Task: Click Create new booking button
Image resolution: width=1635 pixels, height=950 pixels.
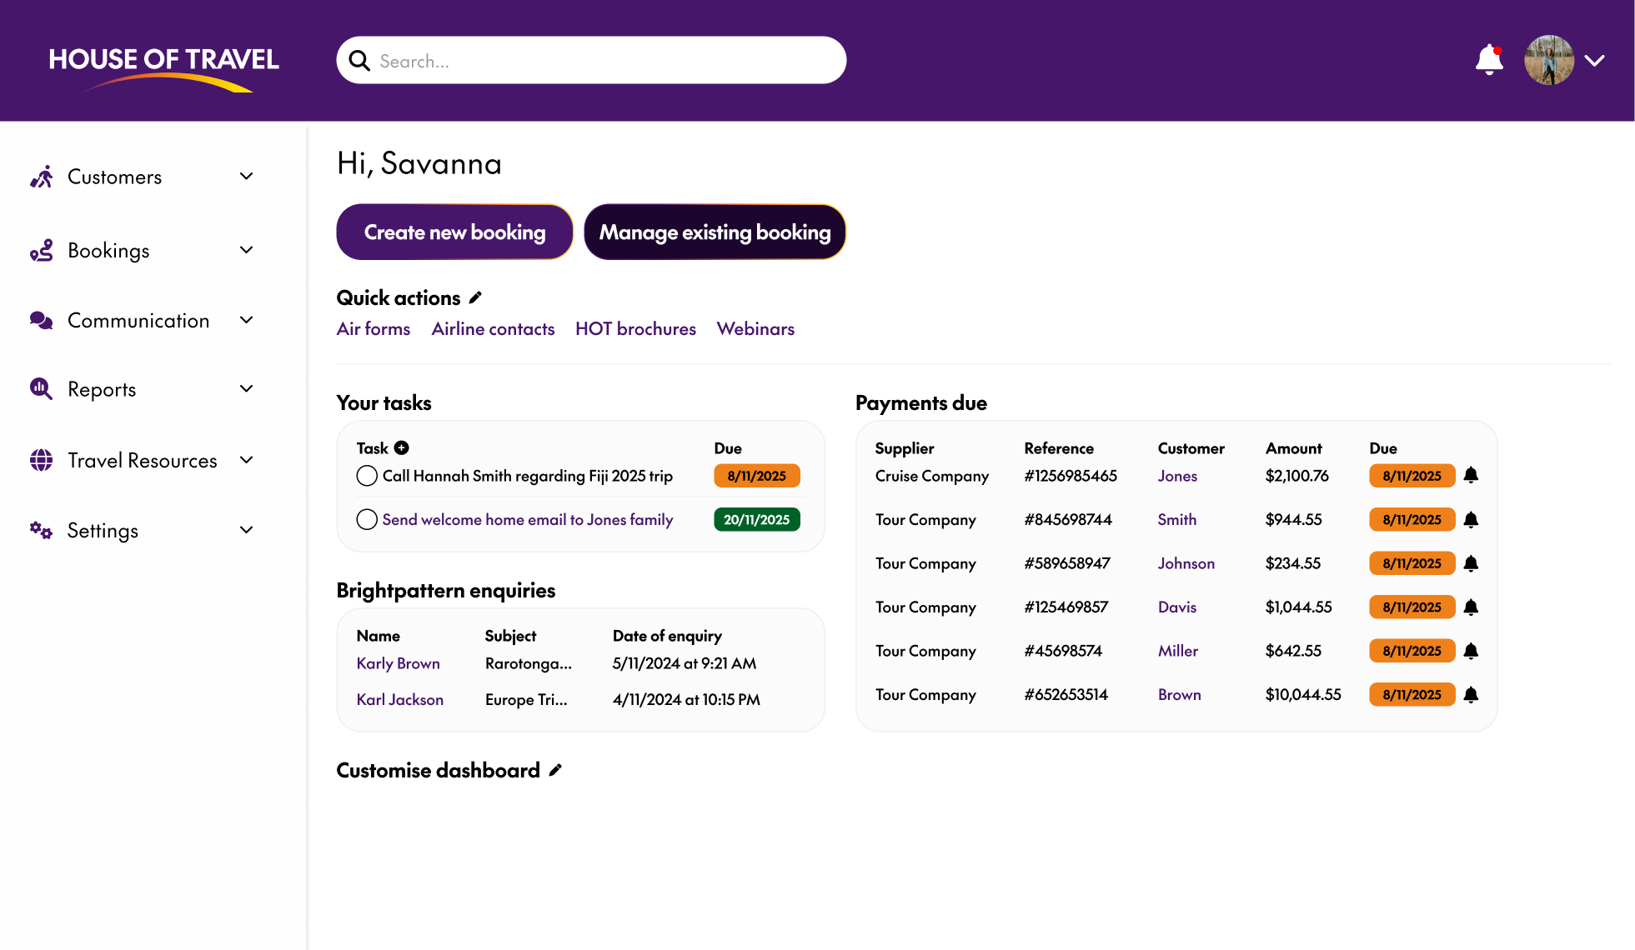Action: pyautogui.click(x=454, y=232)
